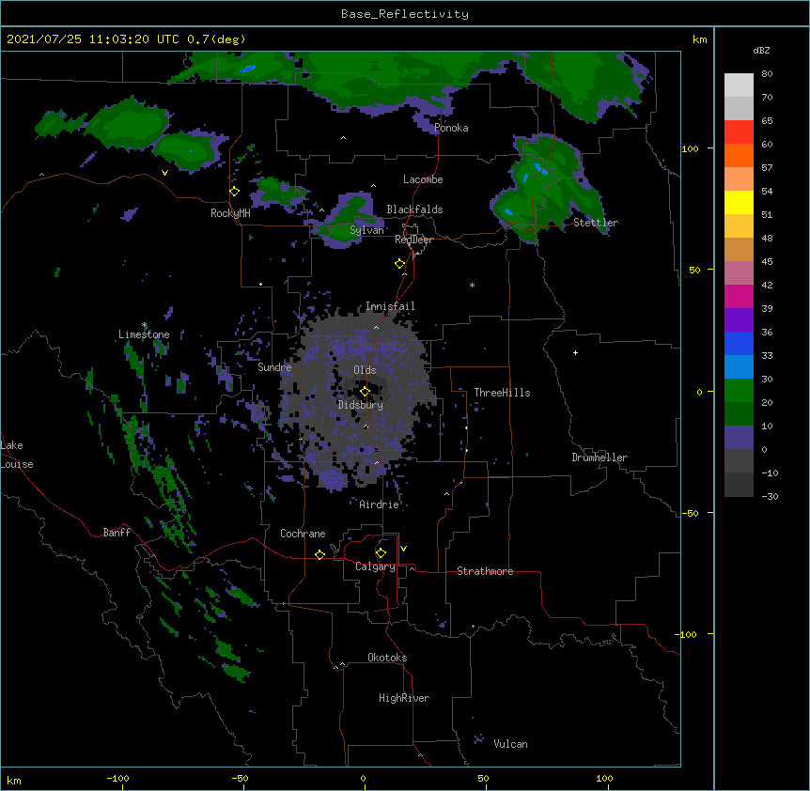
Task: Click the yellow diamond marker near RockyMH
Action: [234, 192]
